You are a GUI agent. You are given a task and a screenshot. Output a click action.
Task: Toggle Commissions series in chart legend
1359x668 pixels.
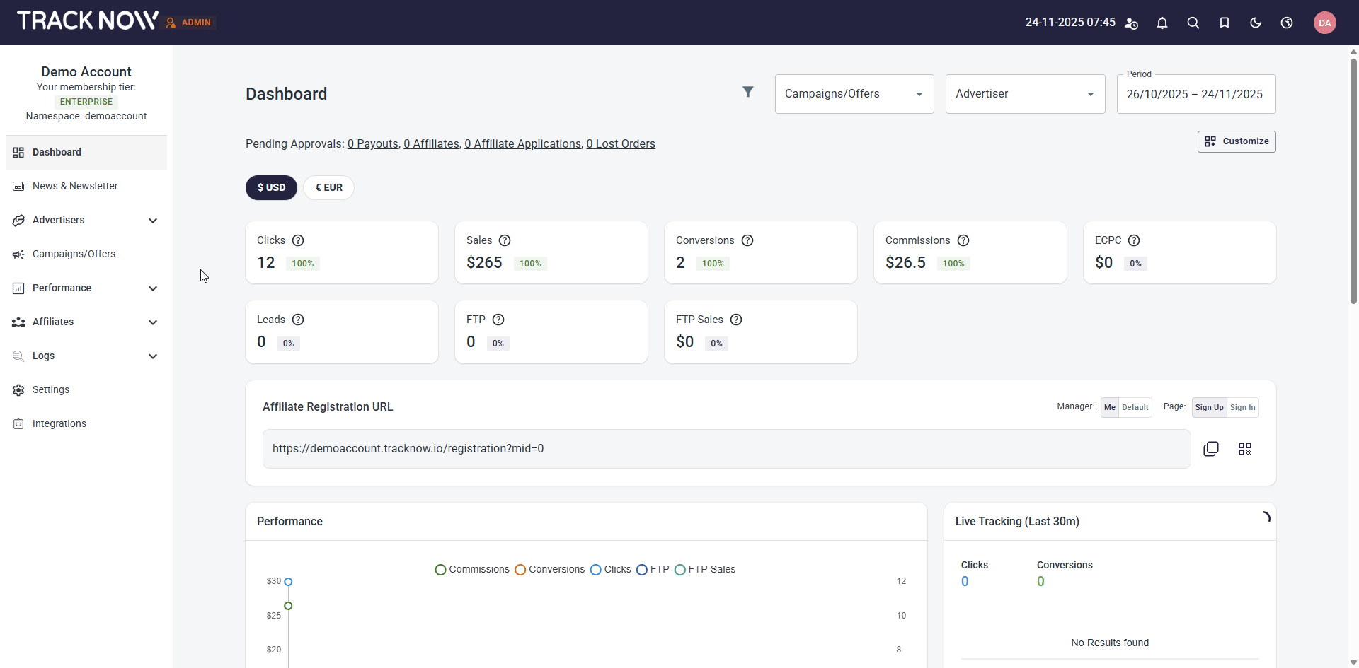tap(472, 569)
